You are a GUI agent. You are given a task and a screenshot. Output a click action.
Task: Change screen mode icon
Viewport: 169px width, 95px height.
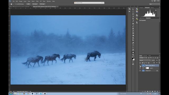pyautogui.click(x=133, y=64)
